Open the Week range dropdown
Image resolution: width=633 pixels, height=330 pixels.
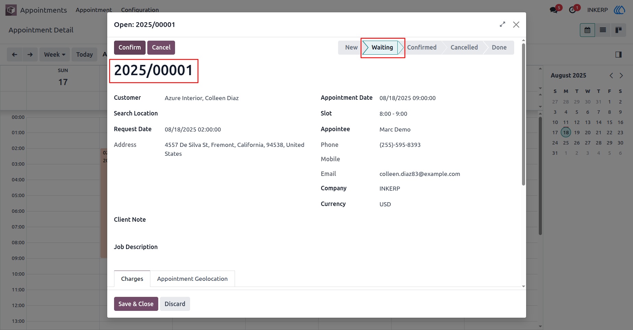coord(54,55)
